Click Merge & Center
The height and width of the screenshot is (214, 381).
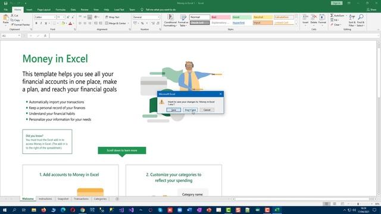pos(115,23)
